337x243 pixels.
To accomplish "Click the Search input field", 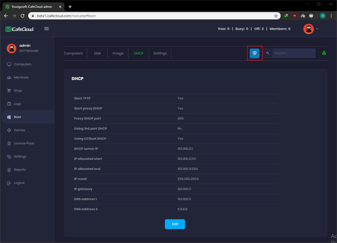I will [x=294, y=53].
